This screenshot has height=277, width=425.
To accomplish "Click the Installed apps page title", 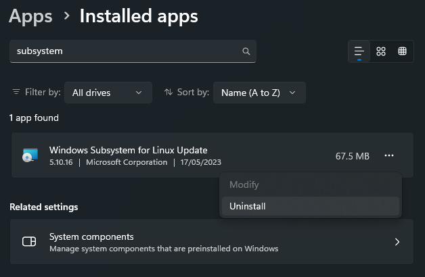I will tap(139, 16).
